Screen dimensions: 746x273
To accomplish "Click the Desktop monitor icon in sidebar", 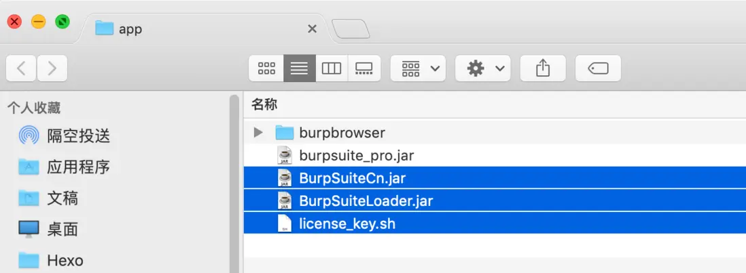I will click(29, 230).
